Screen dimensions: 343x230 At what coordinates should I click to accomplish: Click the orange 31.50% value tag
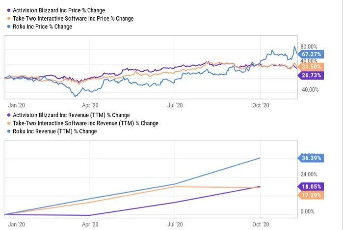tap(311, 67)
